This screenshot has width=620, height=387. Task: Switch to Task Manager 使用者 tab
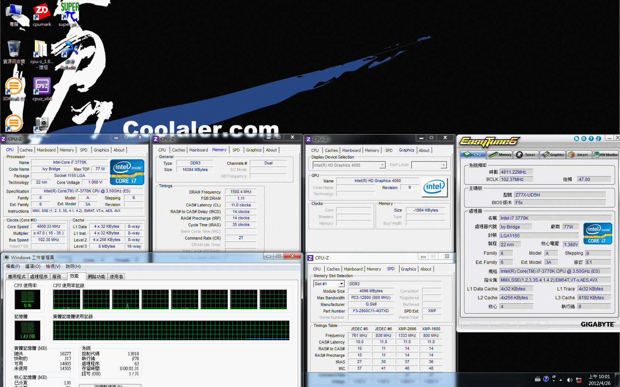click(x=116, y=277)
